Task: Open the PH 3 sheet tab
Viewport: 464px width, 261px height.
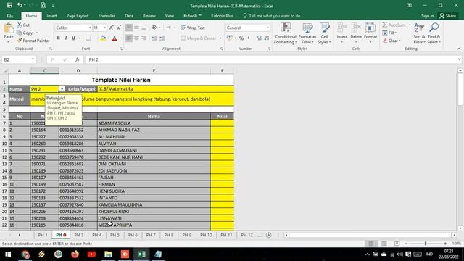Action: click(x=79, y=235)
